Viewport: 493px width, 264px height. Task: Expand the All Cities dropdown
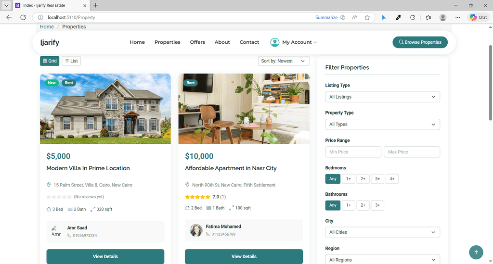coord(382,232)
